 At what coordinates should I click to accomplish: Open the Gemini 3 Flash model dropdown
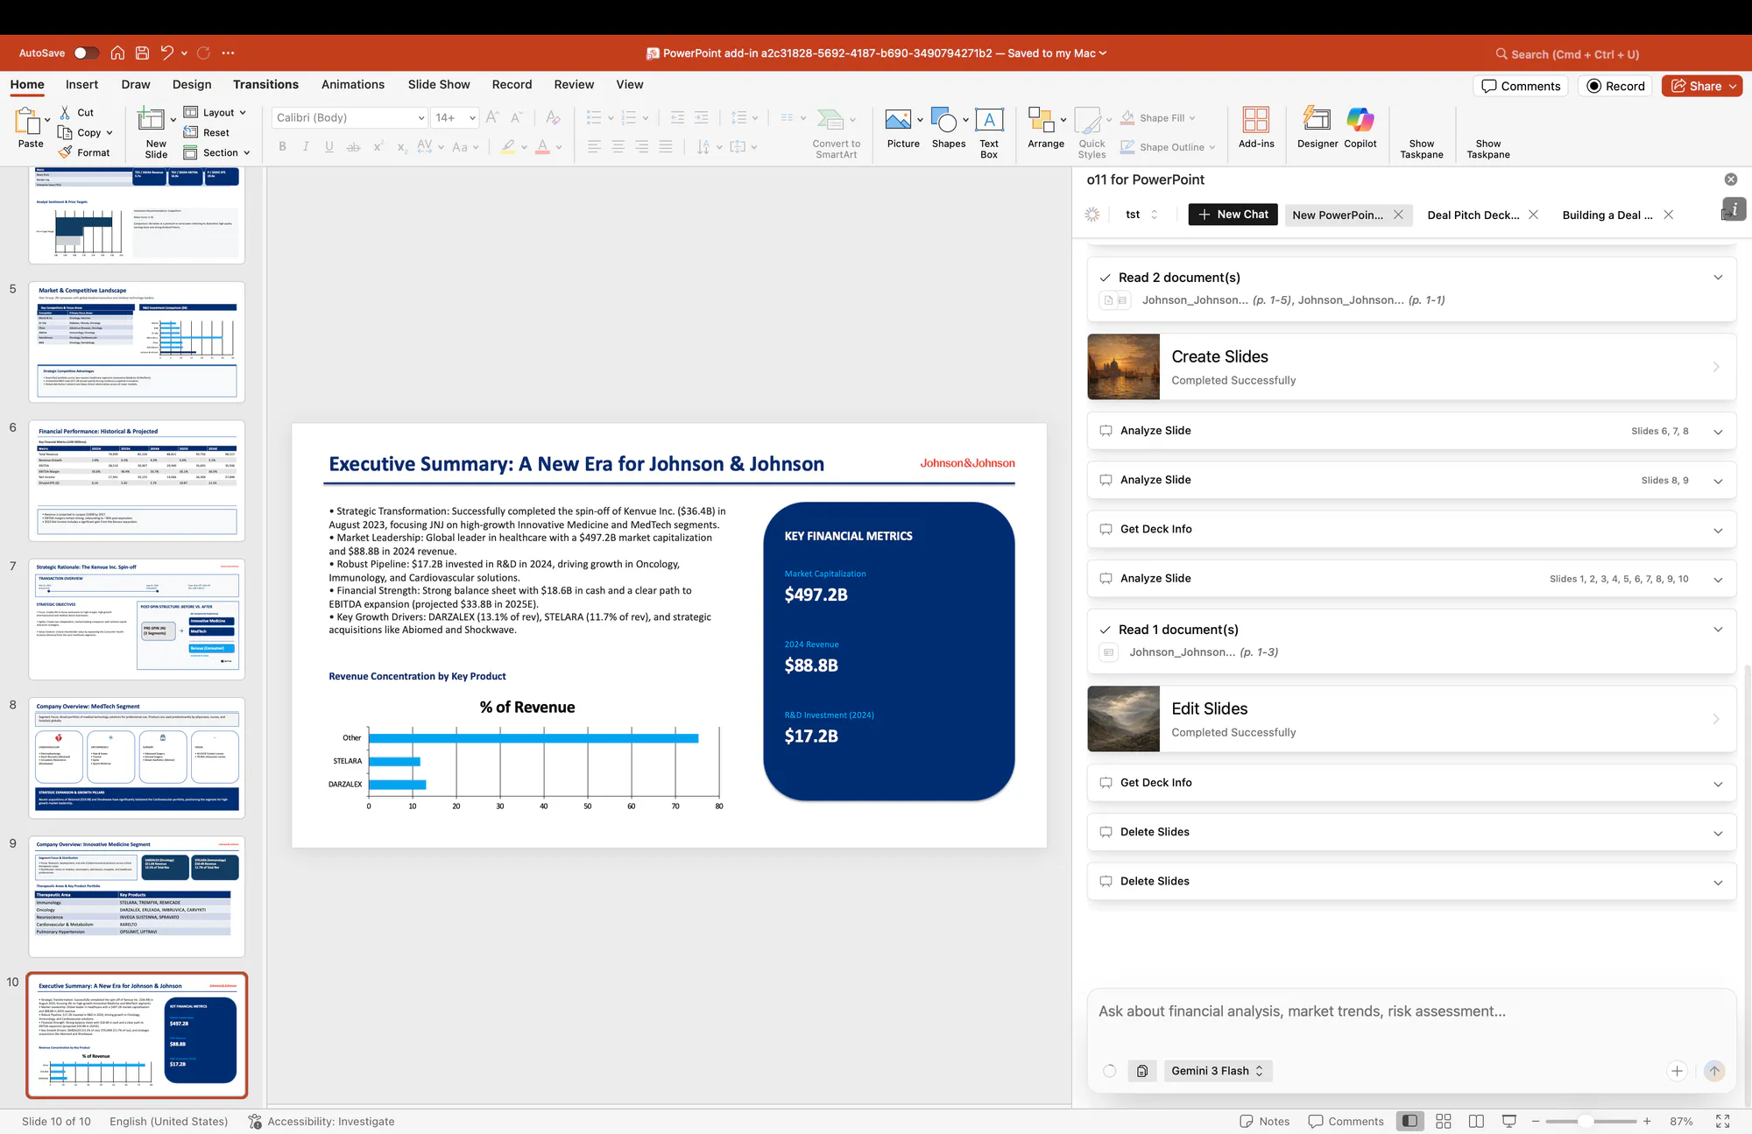(x=1217, y=1071)
